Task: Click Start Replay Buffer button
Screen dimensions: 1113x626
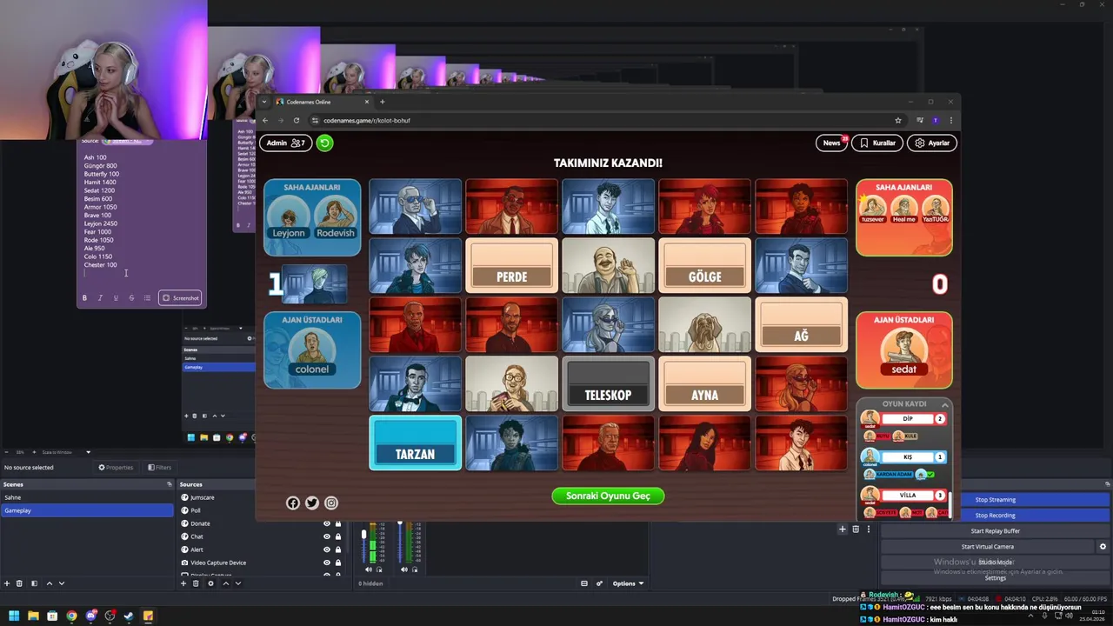Action: [995, 531]
